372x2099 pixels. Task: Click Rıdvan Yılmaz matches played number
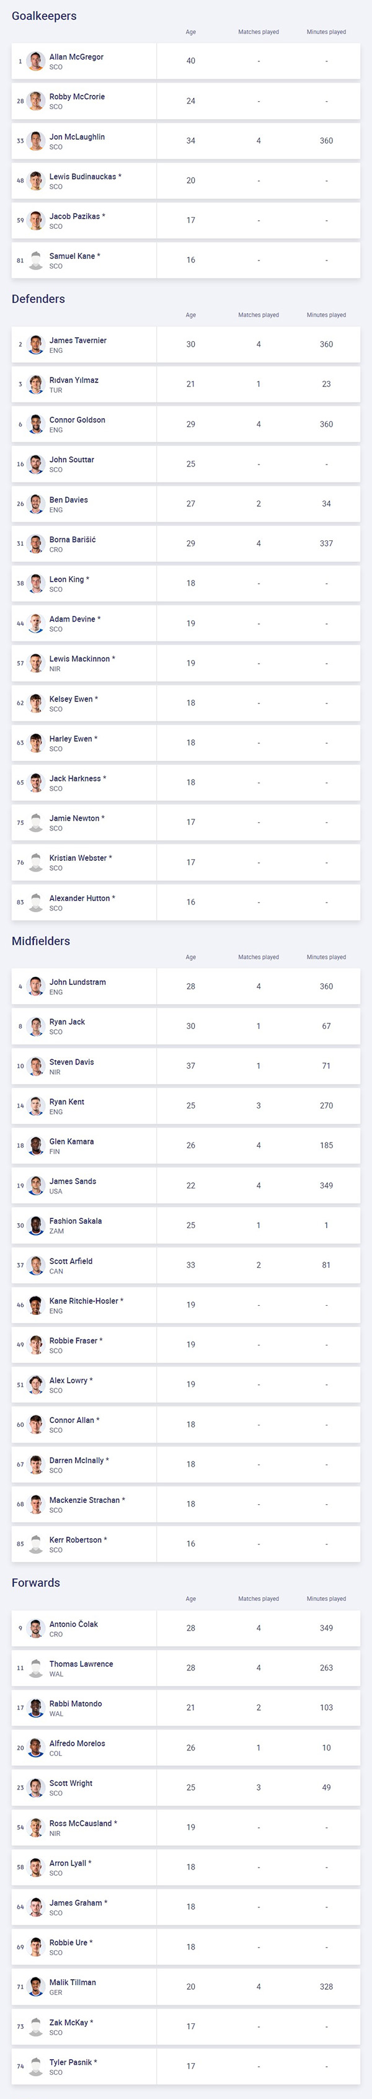[259, 384]
